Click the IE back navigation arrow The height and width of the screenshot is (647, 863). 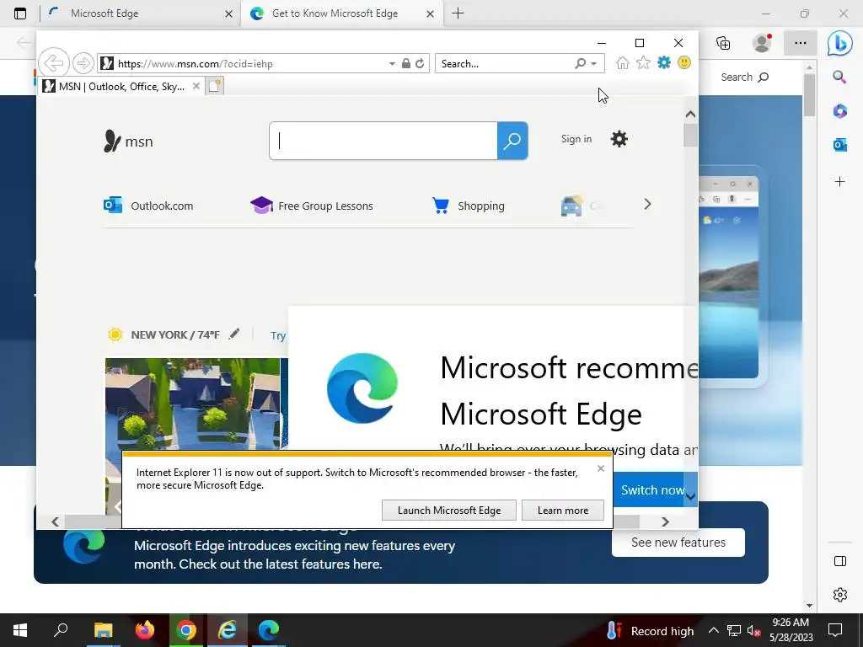[54, 63]
